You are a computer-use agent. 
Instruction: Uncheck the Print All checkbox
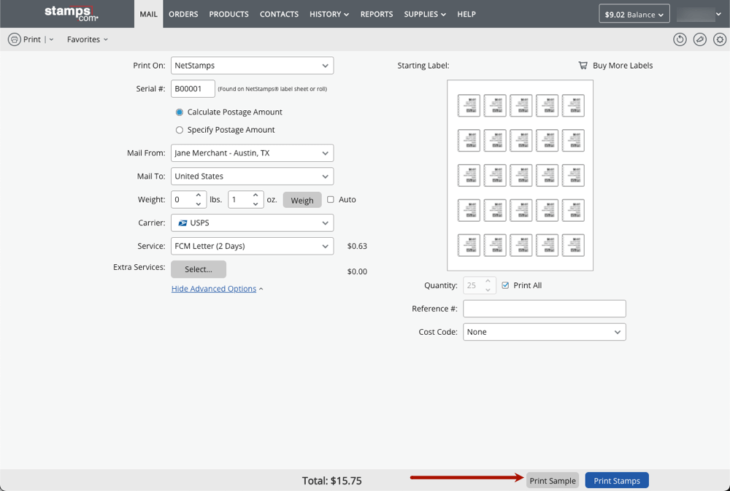505,285
